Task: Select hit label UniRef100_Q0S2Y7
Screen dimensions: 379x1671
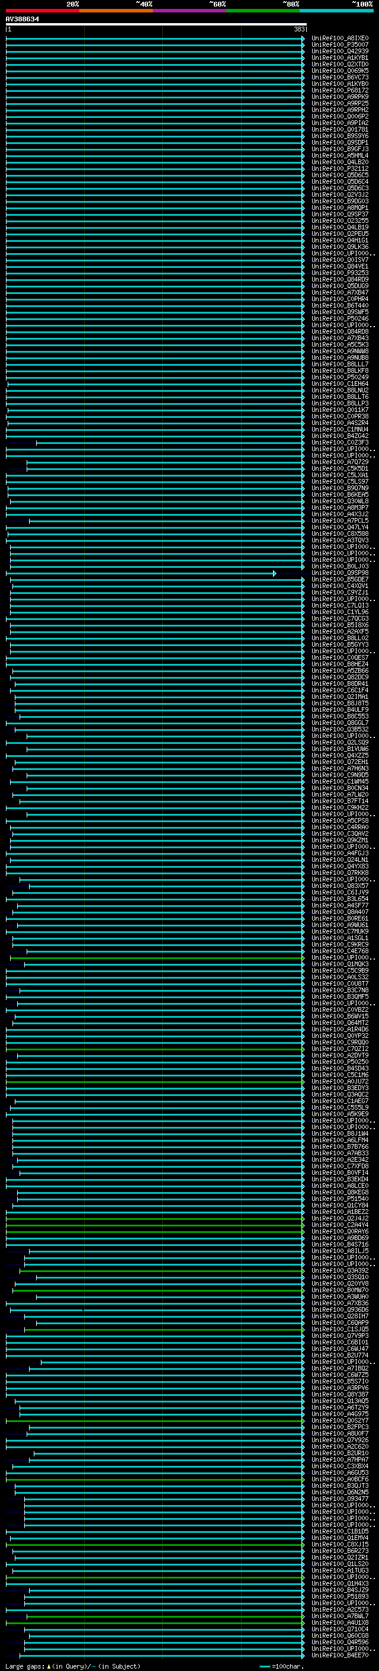Action: pyautogui.click(x=340, y=1420)
